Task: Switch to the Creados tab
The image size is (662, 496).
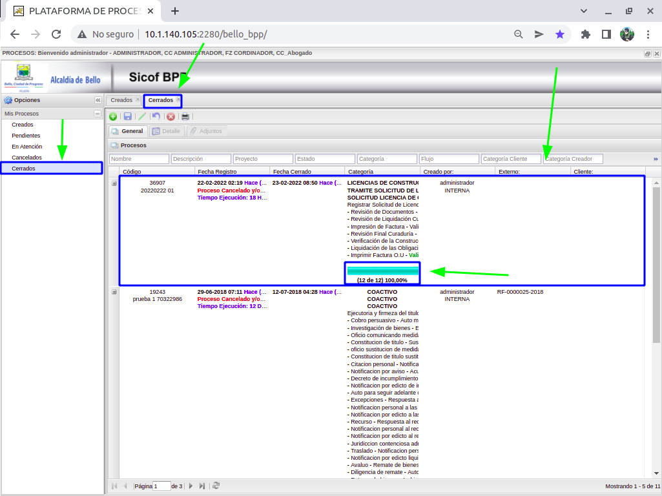Action: (x=121, y=100)
